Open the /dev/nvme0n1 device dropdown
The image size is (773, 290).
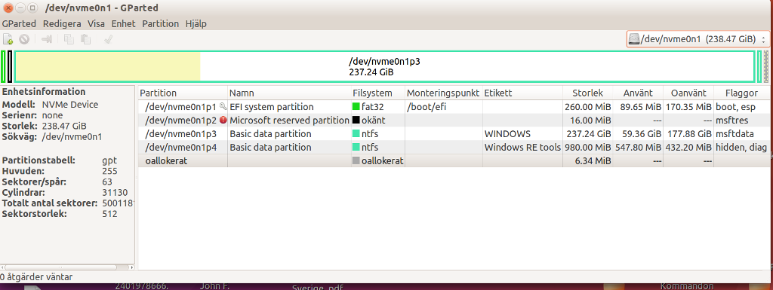coord(698,39)
